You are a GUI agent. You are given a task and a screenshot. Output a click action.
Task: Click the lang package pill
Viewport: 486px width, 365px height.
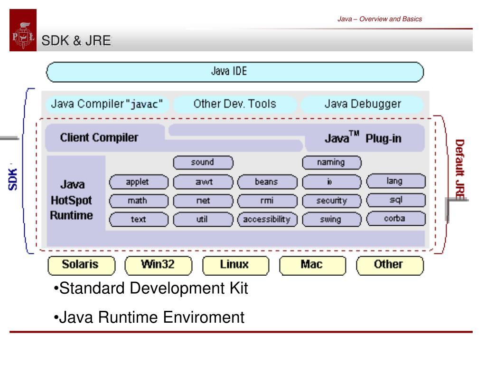pyautogui.click(x=396, y=181)
